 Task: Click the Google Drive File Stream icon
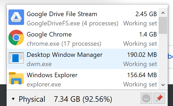tap(16, 17)
